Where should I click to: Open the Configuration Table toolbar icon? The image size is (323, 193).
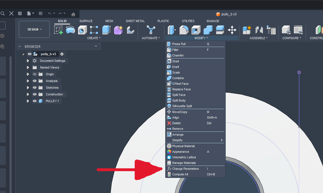[x=298, y=30]
